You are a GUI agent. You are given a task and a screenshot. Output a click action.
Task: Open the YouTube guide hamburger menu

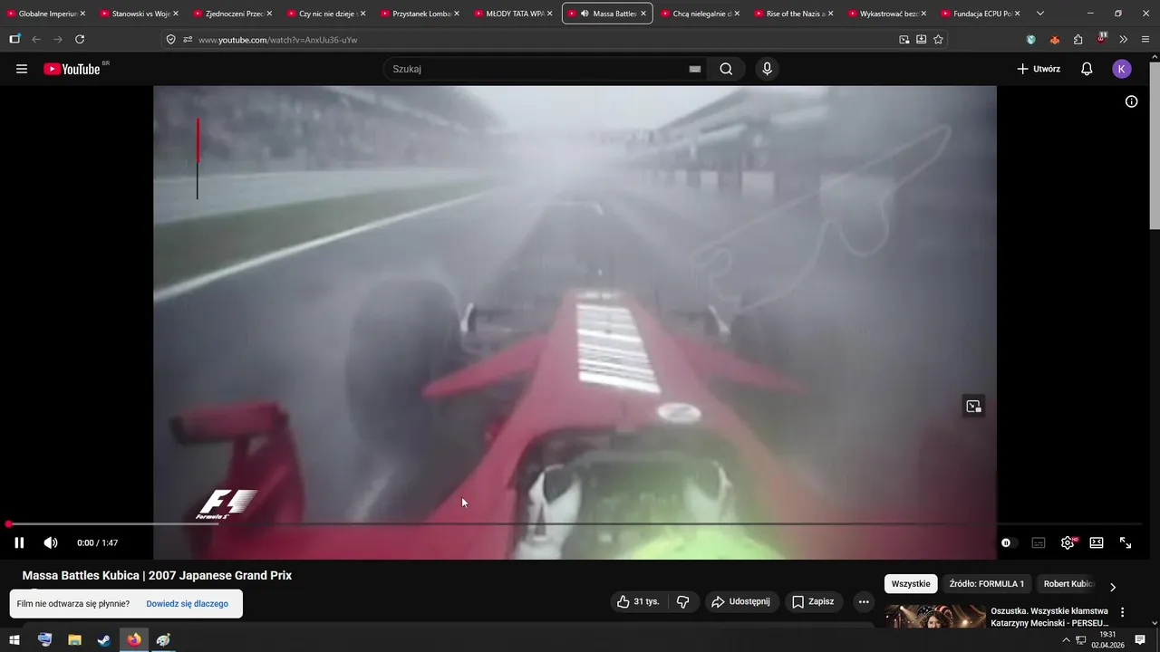22,69
